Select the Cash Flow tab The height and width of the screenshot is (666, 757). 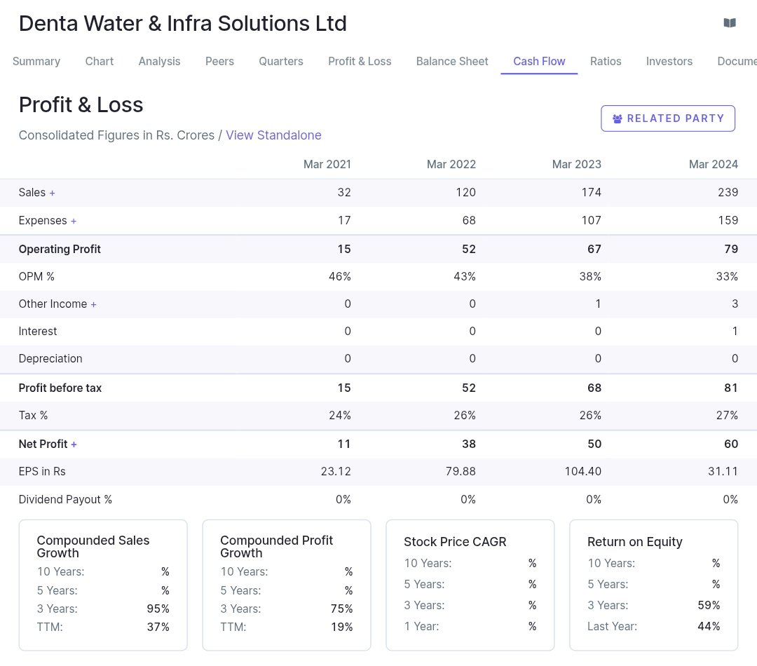pos(539,61)
